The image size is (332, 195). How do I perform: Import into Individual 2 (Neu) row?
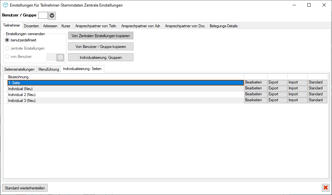point(297,94)
